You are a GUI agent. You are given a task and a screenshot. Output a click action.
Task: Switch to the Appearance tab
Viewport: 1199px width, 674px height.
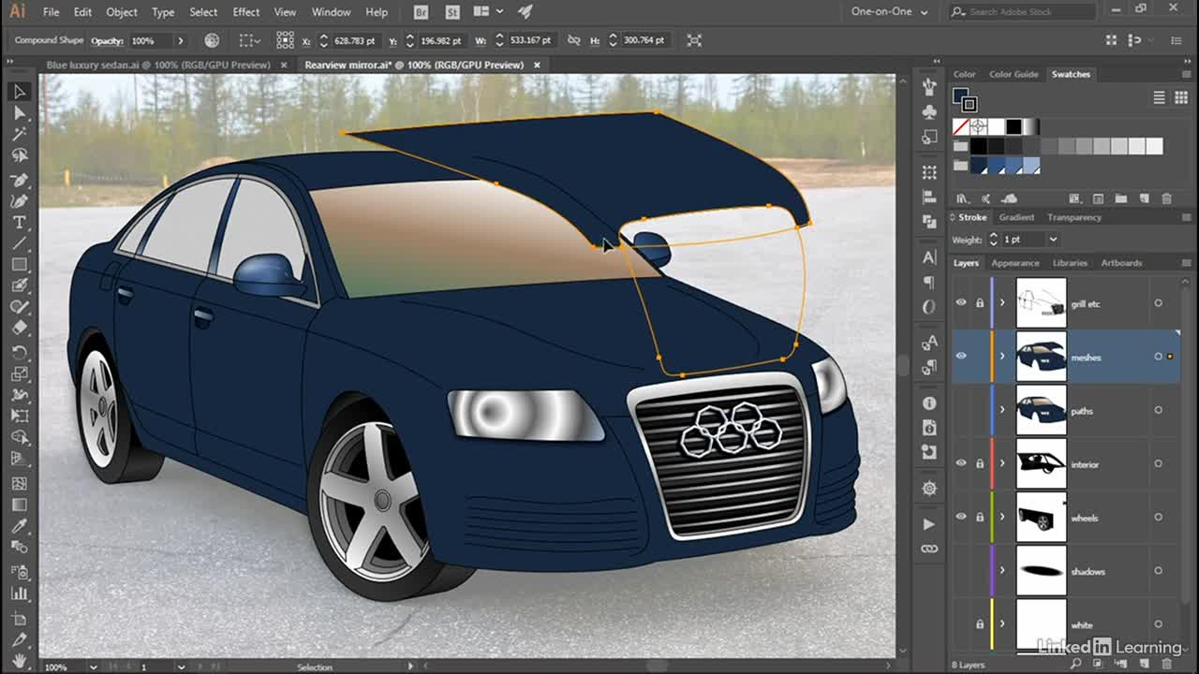click(x=1015, y=263)
